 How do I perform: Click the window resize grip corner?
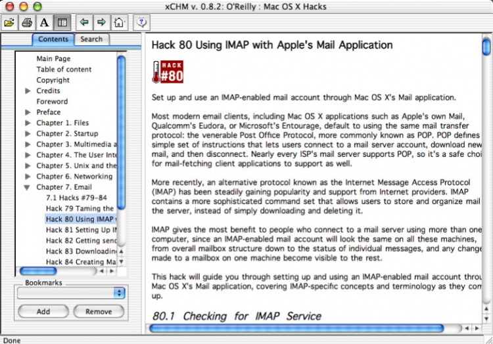pos(488,340)
